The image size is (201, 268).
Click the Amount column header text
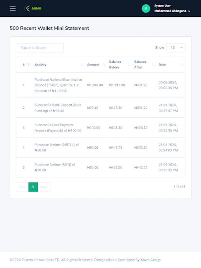[x=93, y=65]
